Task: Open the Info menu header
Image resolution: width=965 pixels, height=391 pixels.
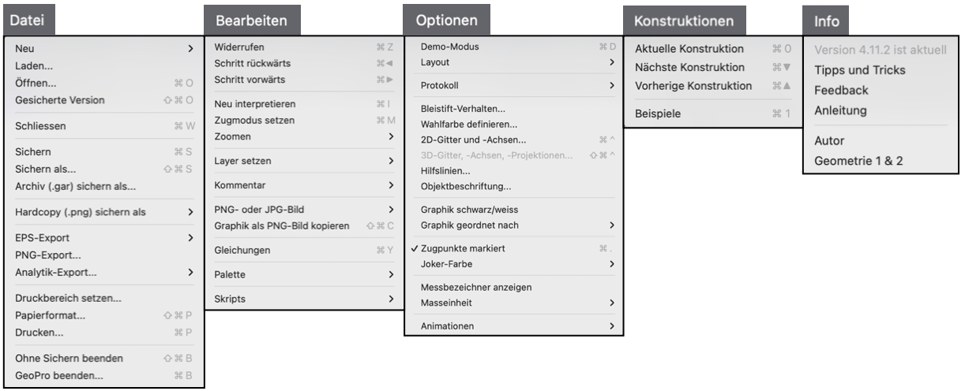Action: [827, 19]
